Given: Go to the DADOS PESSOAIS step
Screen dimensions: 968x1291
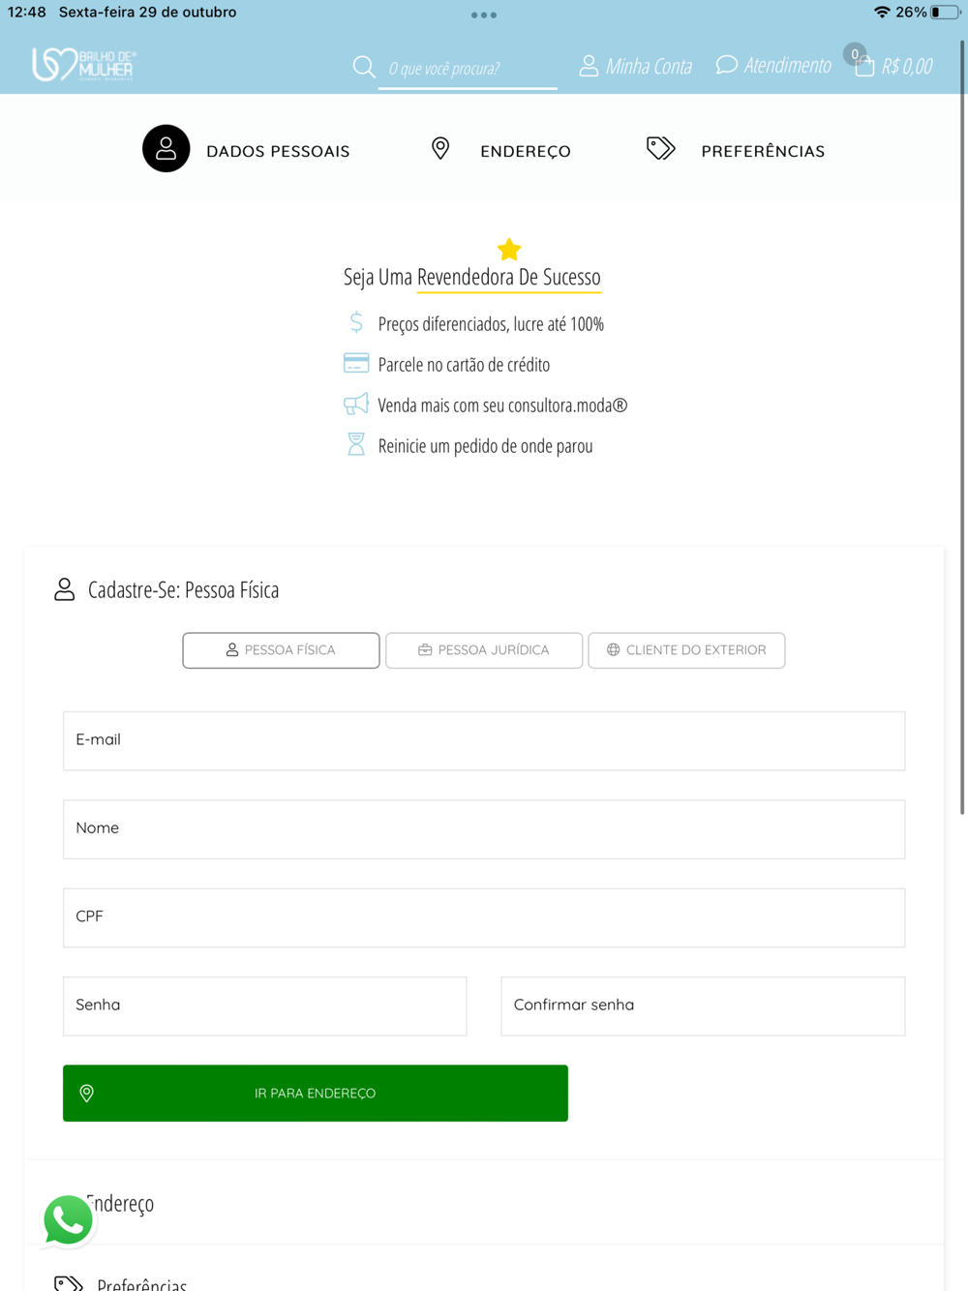Looking at the screenshot, I should click(x=278, y=151).
